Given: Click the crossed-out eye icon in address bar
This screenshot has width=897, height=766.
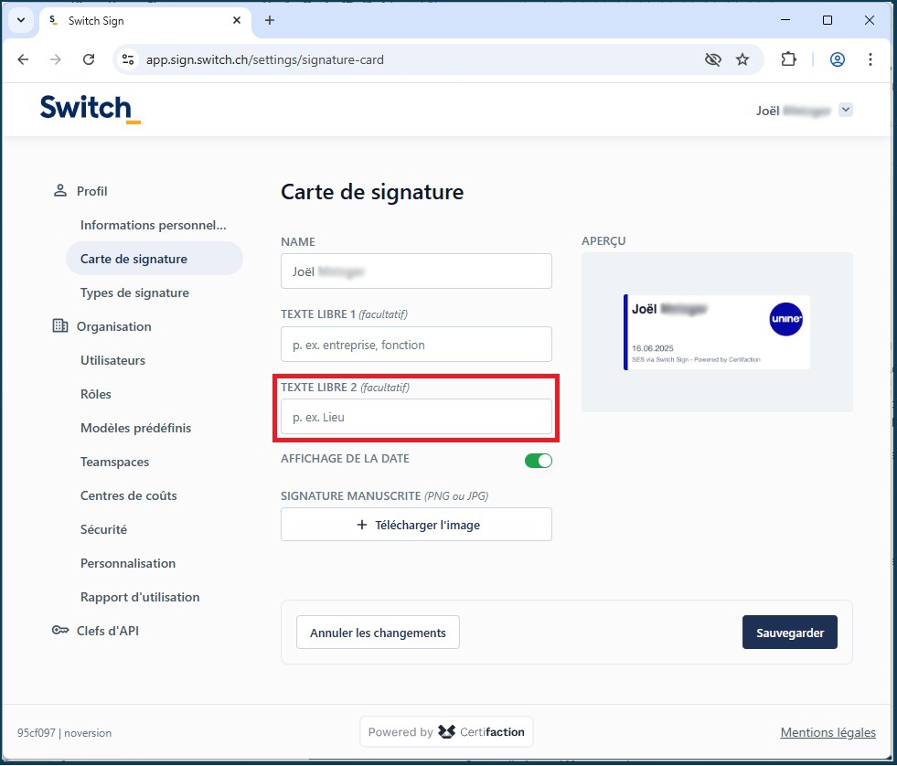Looking at the screenshot, I should coord(712,59).
